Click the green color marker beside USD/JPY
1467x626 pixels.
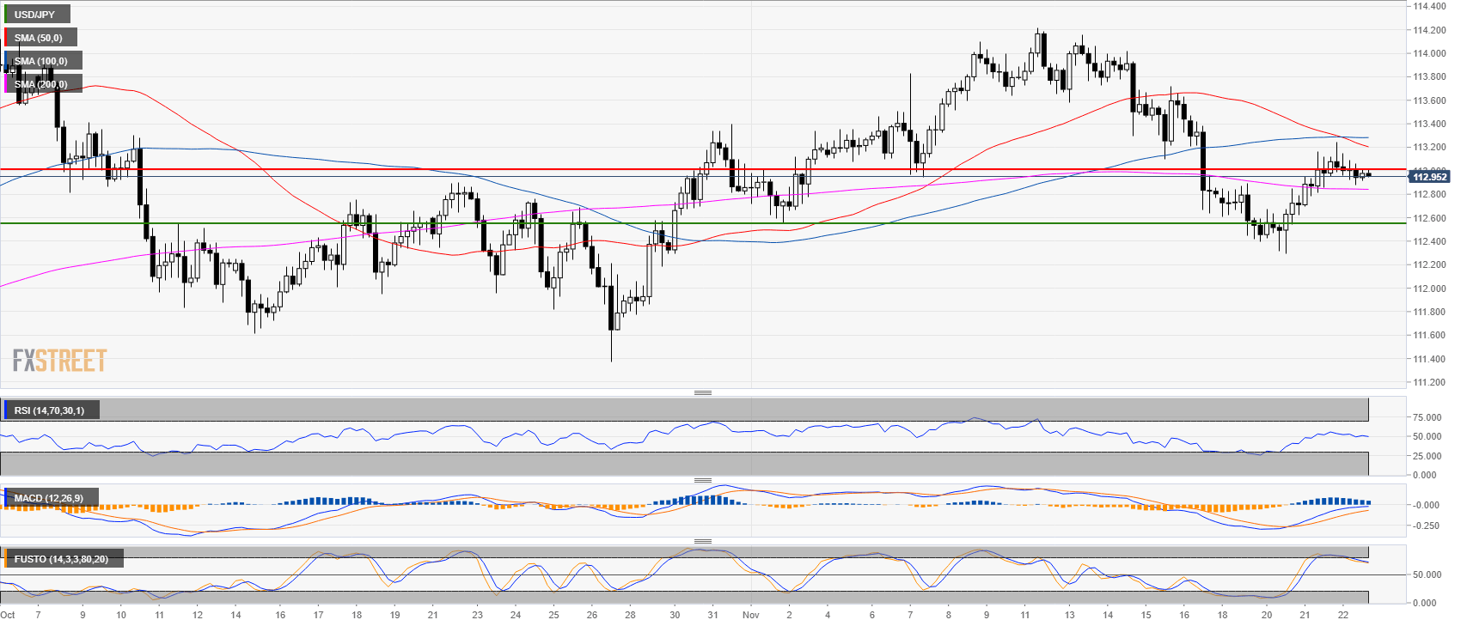coord(5,15)
